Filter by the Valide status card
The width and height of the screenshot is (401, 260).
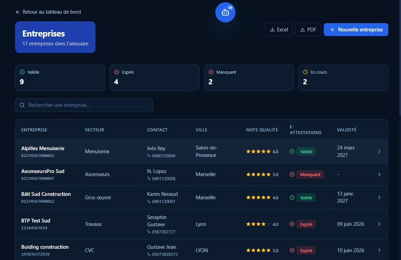pos(60,77)
